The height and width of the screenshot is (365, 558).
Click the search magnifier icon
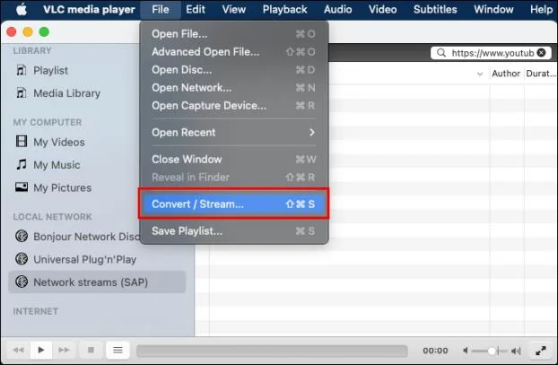tap(440, 53)
